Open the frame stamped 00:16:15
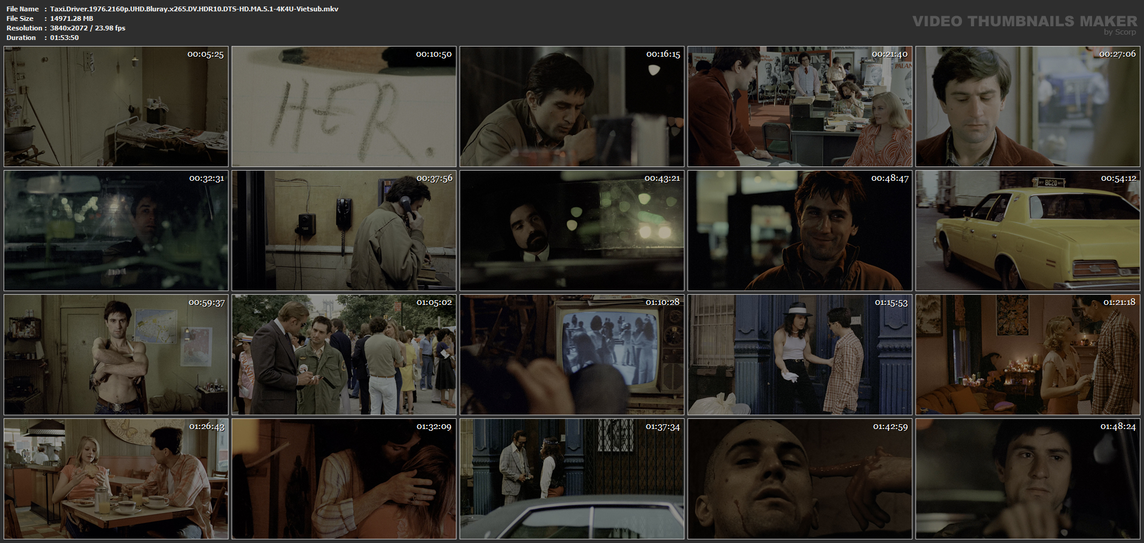Viewport: 1144px width, 543px height. coord(572,107)
